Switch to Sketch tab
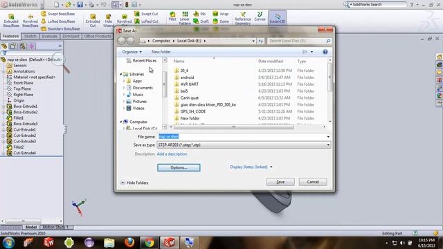The height and width of the screenshot is (249, 443). (30, 36)
